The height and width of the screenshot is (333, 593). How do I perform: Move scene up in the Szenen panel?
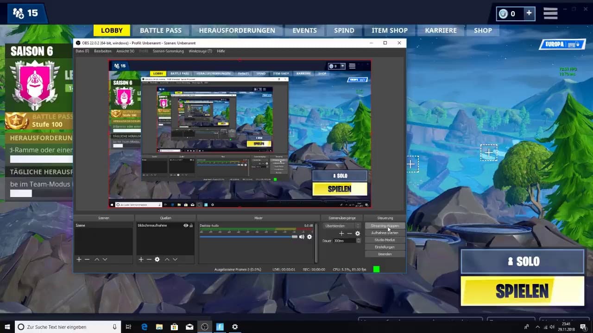[97, 259]
